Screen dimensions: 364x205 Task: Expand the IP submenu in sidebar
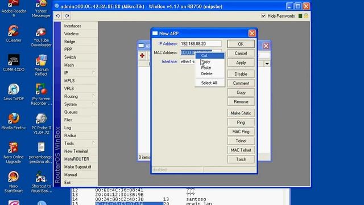pyautogui.click(x=93, y=73)
